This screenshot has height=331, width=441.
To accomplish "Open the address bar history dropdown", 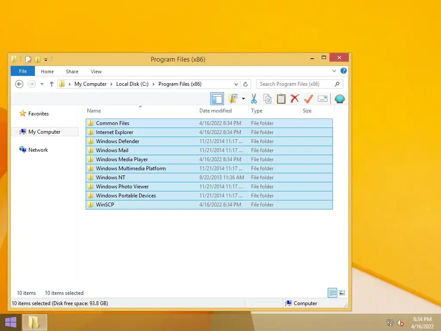I will (236, 84).
